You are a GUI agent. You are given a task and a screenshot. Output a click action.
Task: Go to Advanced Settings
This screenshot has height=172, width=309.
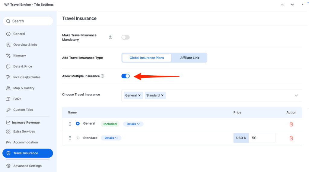click(27, 166)
